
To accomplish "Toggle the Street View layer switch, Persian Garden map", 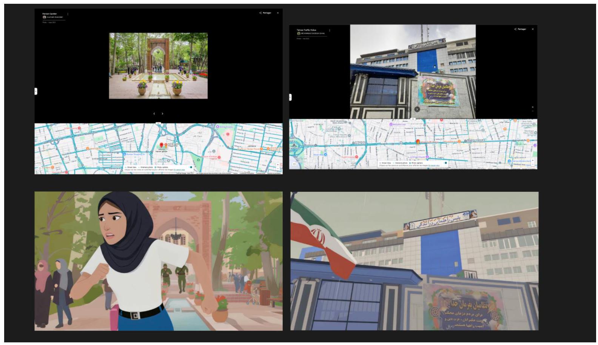I will [x=191, y=167].
